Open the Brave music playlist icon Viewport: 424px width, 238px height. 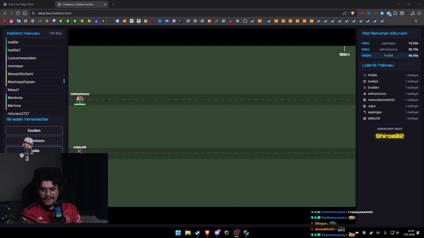412,13
